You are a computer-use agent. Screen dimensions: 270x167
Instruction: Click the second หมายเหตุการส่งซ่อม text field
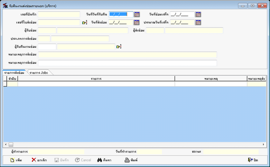click(127, 63)
